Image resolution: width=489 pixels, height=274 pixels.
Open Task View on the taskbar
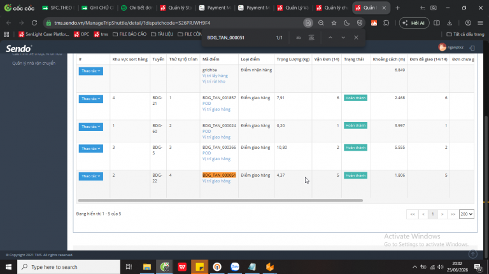129,267
